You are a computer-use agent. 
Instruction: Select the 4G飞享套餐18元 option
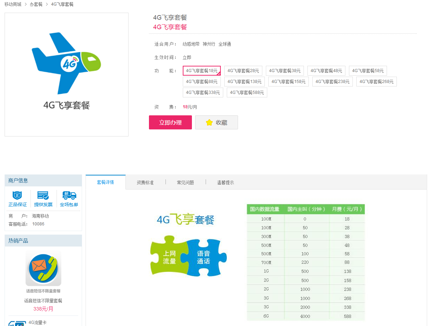click(202, 71)
